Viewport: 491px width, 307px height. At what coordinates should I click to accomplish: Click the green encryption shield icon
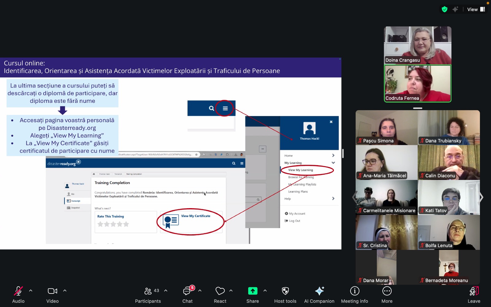(444, 10)
